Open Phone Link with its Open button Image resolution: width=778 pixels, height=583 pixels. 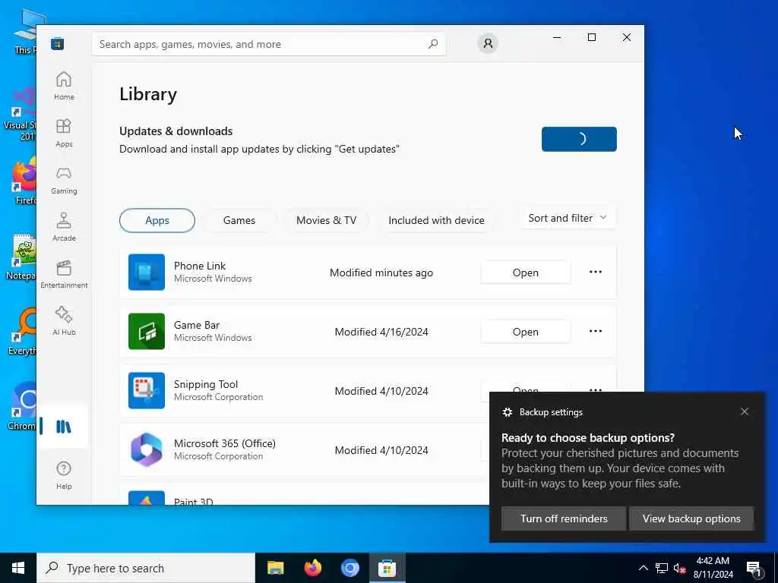pyautogui.click(x=526, y=273)
